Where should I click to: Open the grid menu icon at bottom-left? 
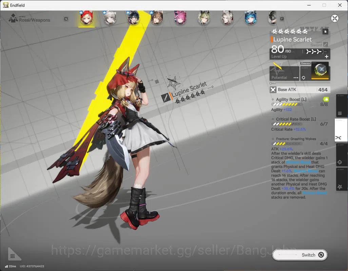(x=13, y=256)
